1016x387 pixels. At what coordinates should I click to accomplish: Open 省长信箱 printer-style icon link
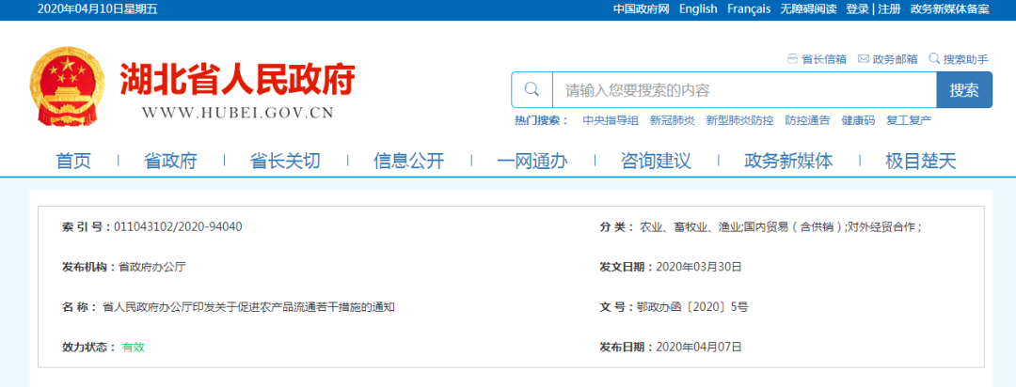(x=792, y=59)
